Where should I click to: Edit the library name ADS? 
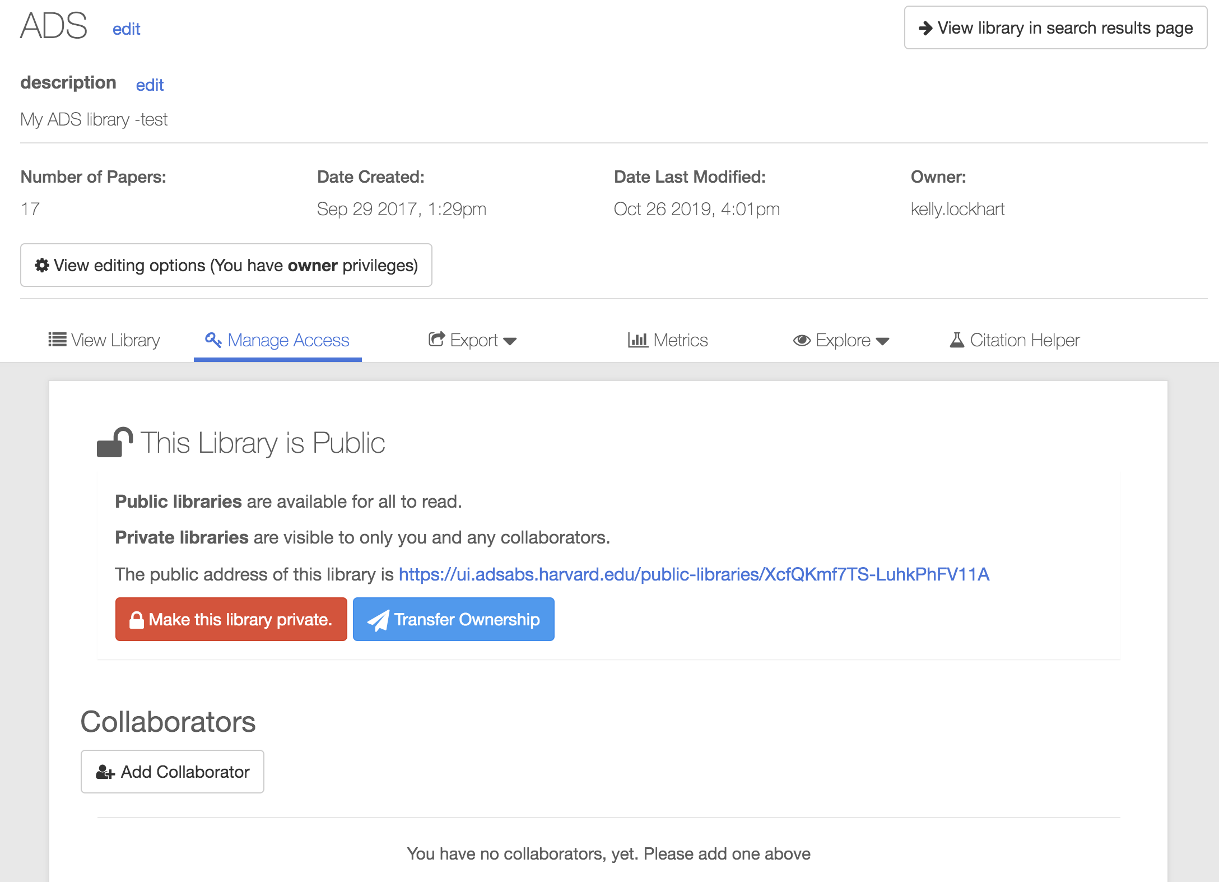point(126,29)
